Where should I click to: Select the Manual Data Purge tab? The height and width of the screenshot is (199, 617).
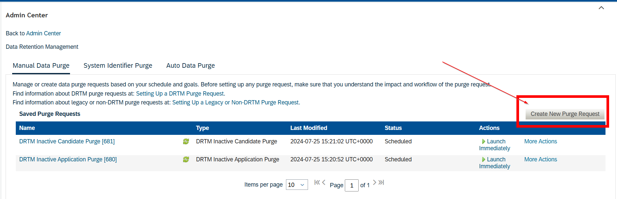tap(41, 65)
